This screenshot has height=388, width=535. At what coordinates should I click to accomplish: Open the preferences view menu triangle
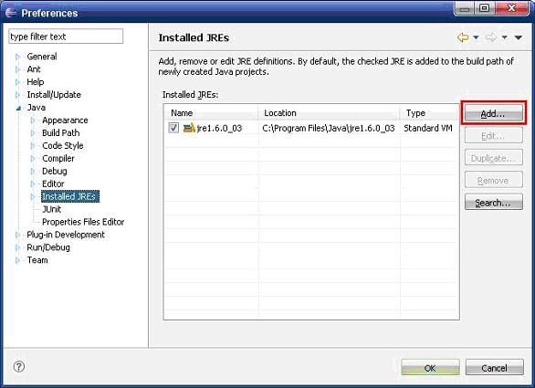pos(519,37)
